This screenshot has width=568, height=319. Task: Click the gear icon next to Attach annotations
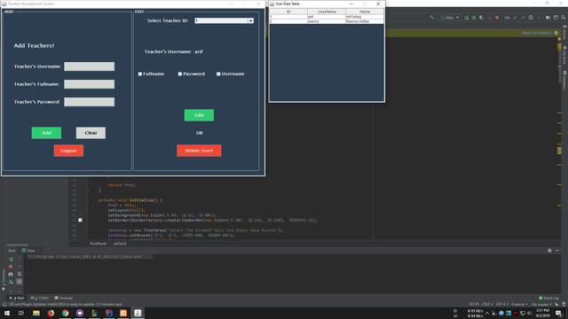(x=556, y=33)
